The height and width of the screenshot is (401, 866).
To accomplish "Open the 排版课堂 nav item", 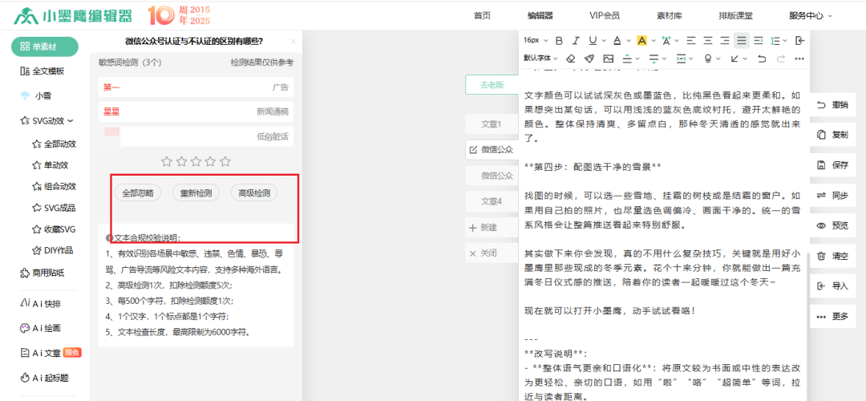I will pyautogui.click(x=735, y=15).
